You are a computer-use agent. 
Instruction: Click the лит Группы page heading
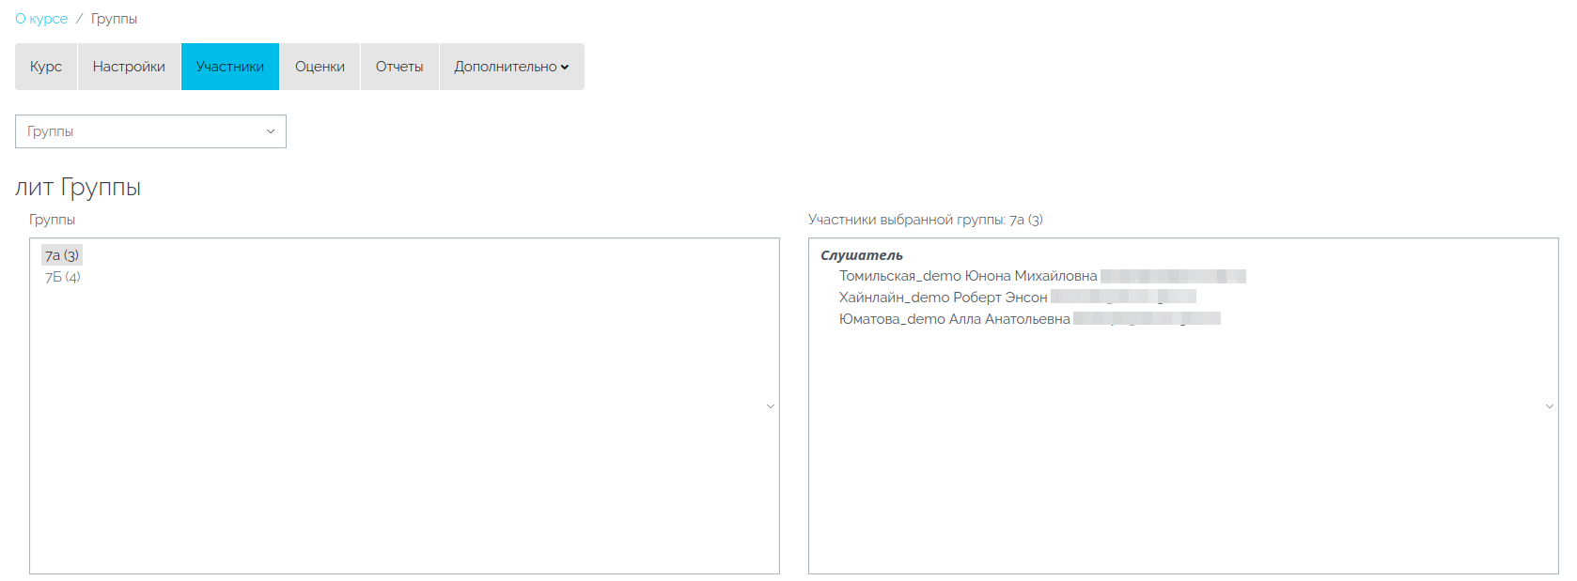coord(78,187)
